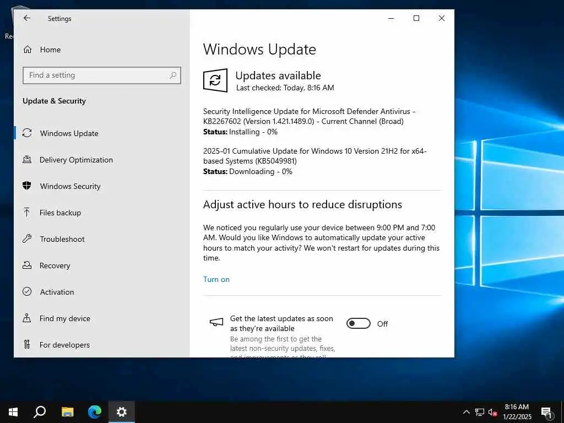Image resolution: width=564 pixels, height=423 pixels.
Task: Click the Troubleshoot wrench icon
Action: 27,238
